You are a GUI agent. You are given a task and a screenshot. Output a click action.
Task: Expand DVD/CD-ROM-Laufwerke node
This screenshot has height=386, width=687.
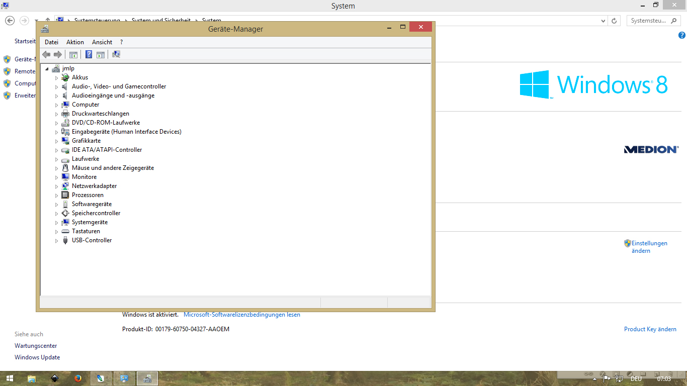(57, 123)
